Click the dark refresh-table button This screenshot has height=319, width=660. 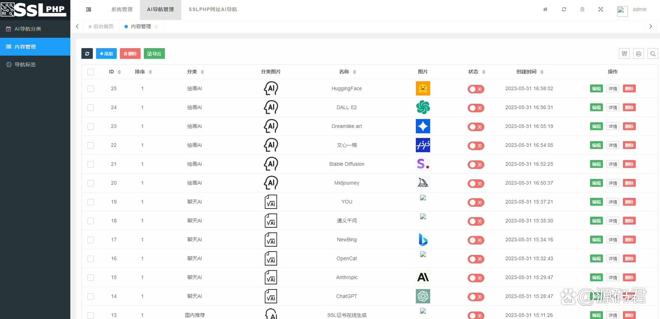(87, 53)
